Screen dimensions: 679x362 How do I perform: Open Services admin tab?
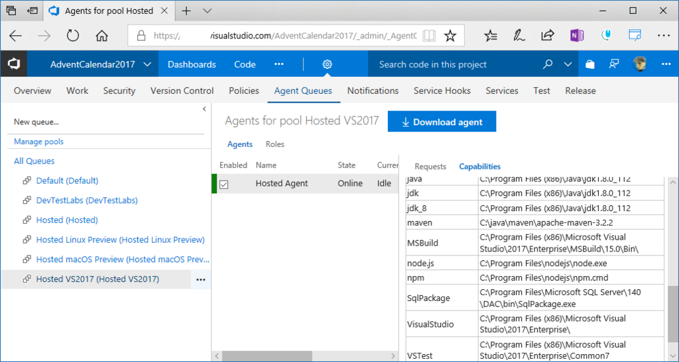[502, 91]
